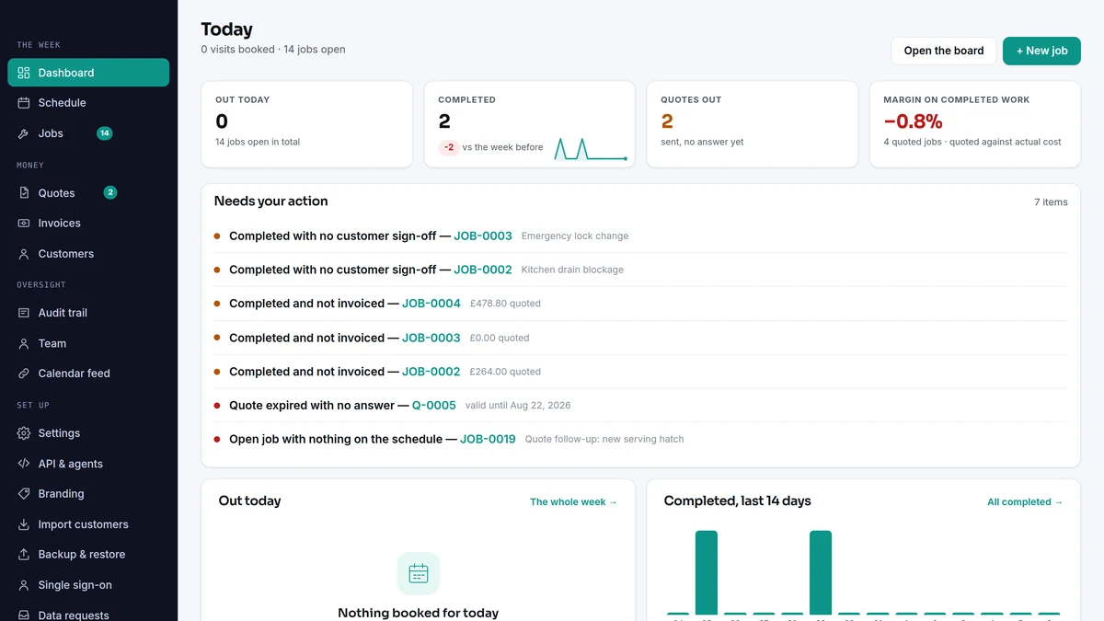Click '0 visits booked · 14 jobs open' text
Screen dimensions: 1104x621
[273, 50]
